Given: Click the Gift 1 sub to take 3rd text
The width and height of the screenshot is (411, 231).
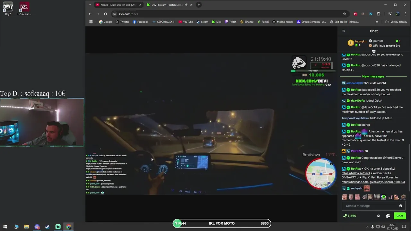Looking at the screenshot, I should tap(387, 46).
